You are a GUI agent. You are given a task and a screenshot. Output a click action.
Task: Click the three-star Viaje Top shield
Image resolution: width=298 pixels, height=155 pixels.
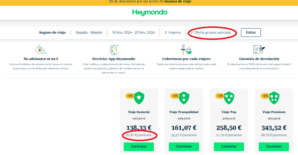229,98
